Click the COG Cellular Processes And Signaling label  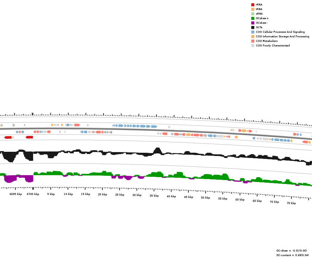pos(280,32)
